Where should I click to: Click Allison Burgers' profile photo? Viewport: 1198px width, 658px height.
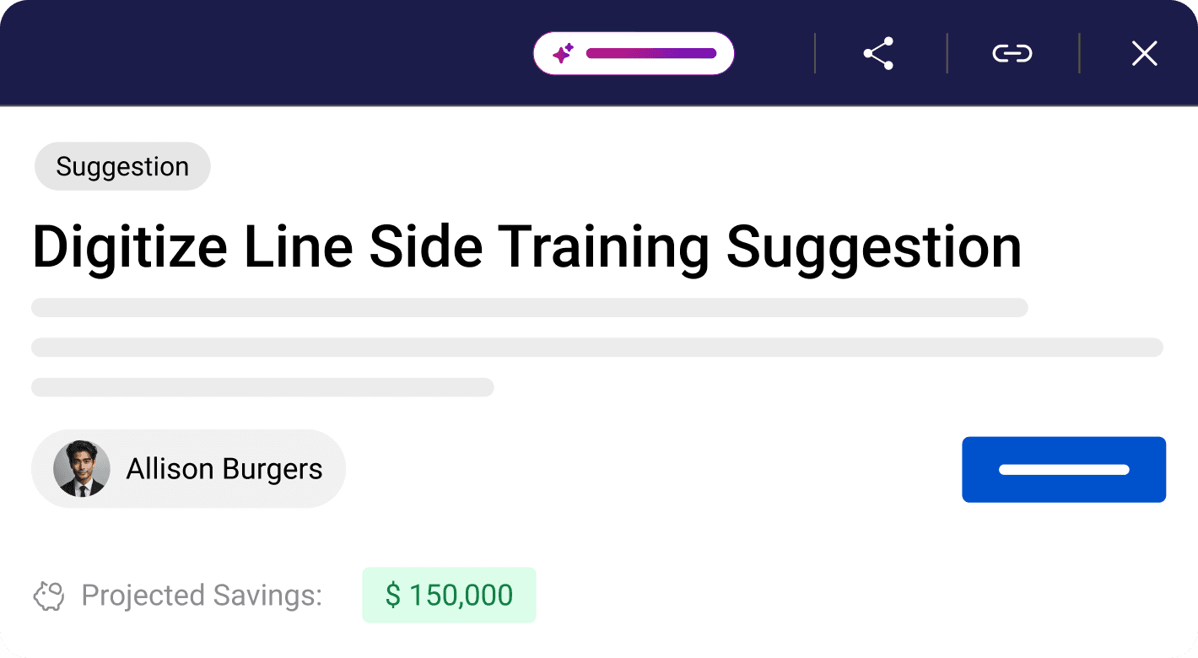tap(82, 469)
